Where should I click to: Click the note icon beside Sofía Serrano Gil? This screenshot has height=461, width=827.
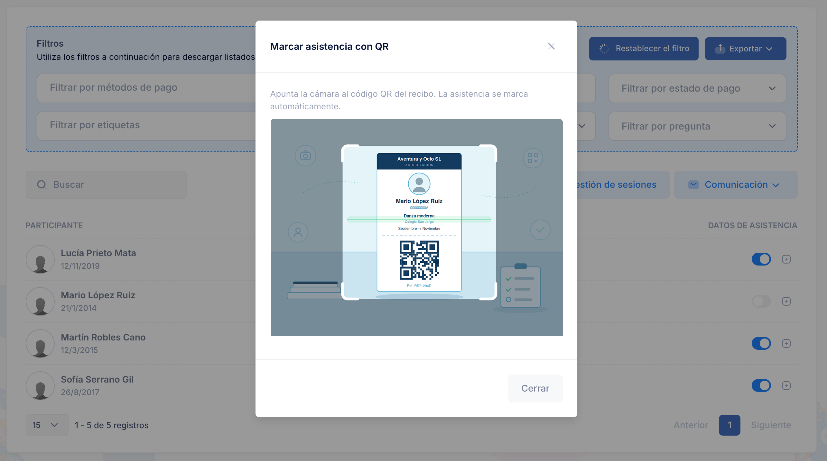[x=786, y=385]
